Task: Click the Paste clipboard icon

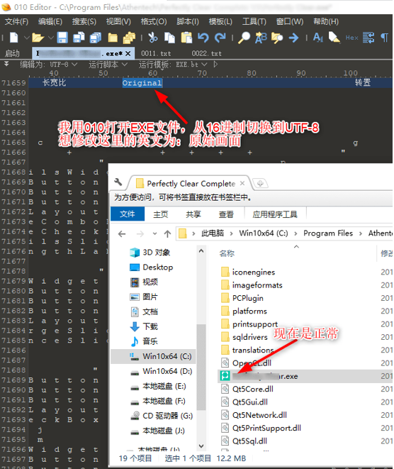Action: [186, 38]
